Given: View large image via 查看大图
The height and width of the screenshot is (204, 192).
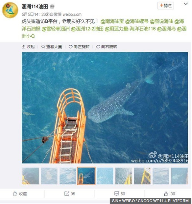Looking at the screenshot, I should [x=51, y=47].
